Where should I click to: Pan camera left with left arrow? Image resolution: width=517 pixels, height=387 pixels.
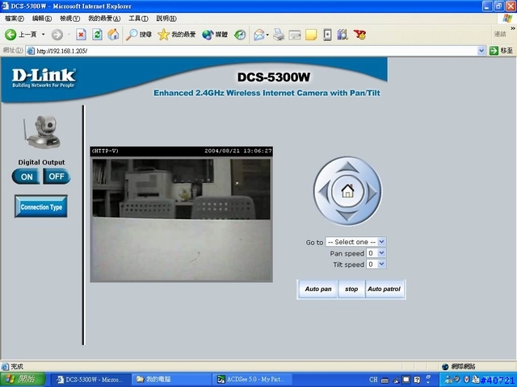(x=324, y=192)
